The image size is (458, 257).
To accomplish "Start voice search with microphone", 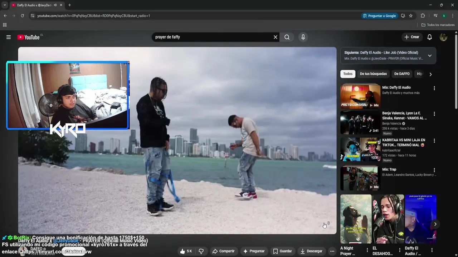I will point(303,37).
